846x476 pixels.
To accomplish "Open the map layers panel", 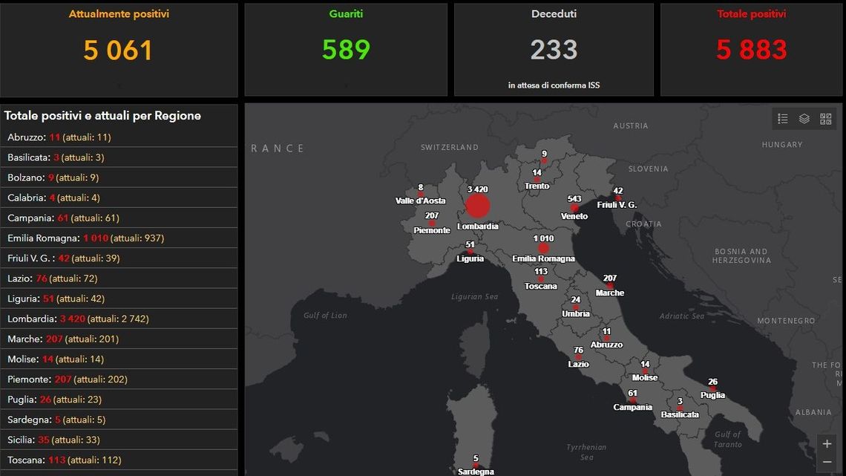I will (x=804, y=119).
